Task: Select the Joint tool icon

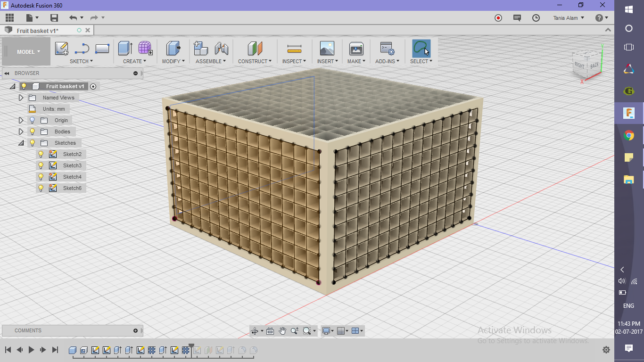Action: tap(221, 49)
